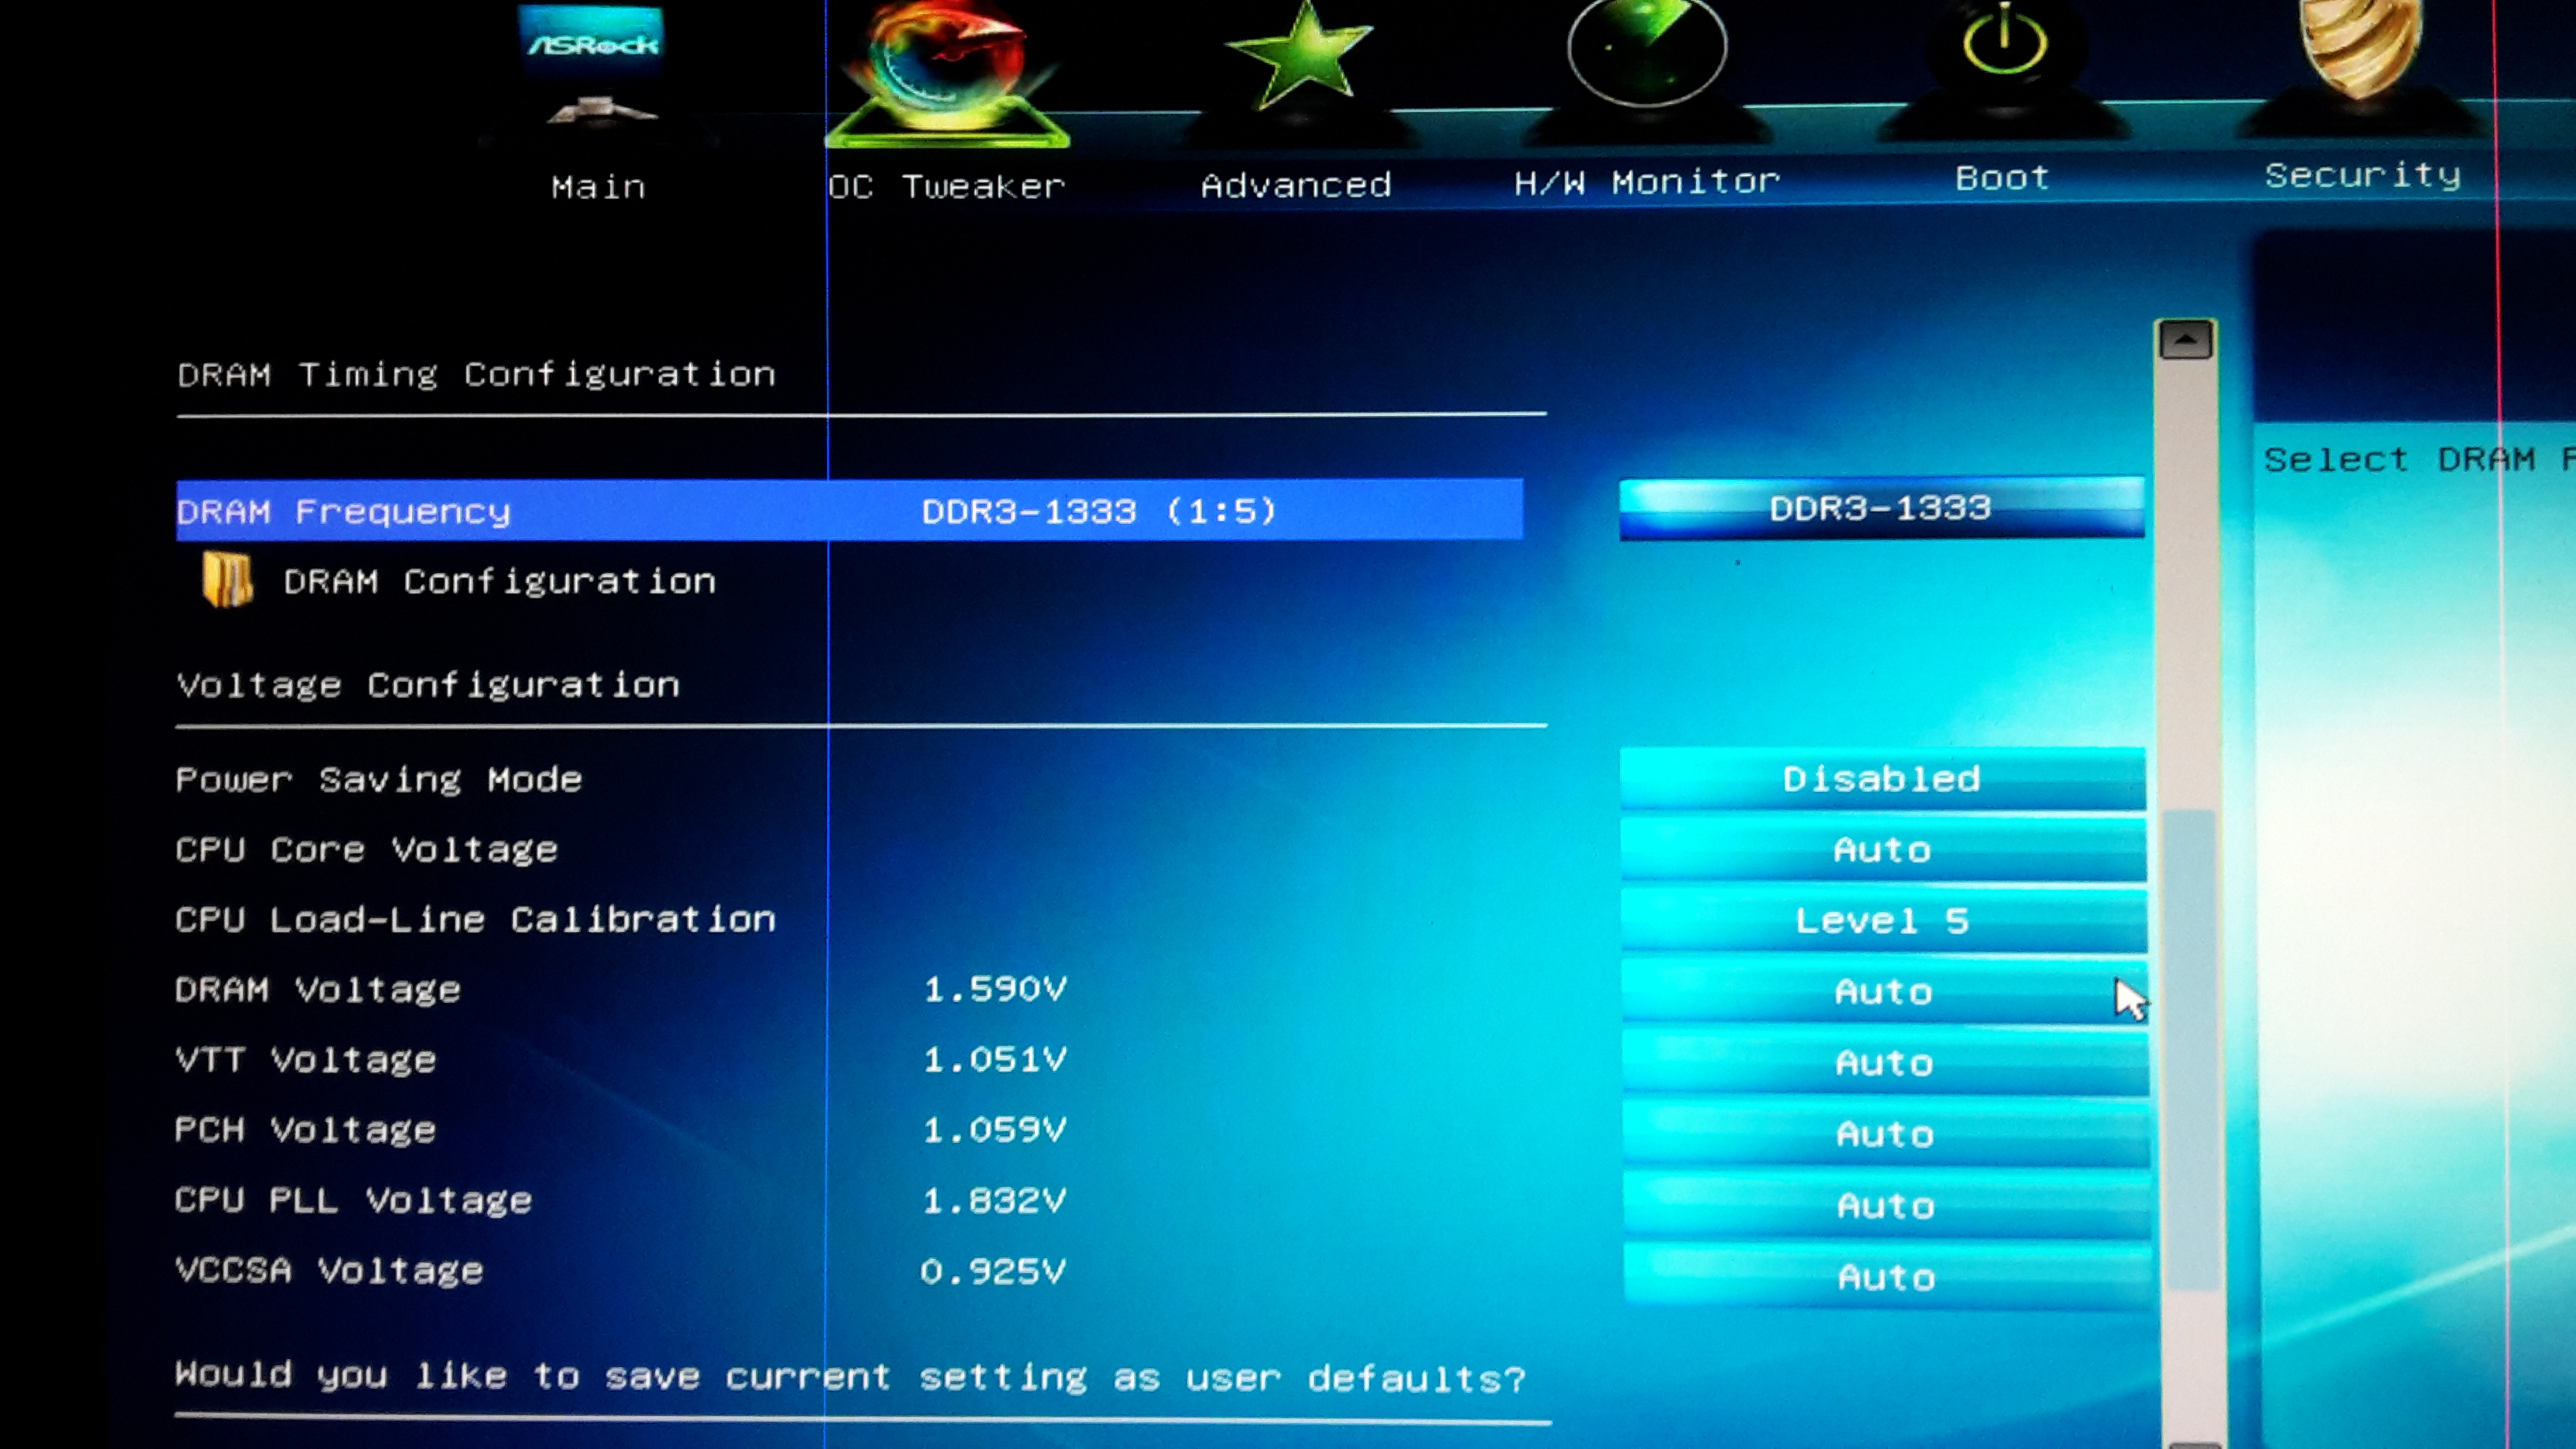The width and height of the screenshot is (2576, 1449).
Task: Switch to the Main tab label
Action: point(598,187)
